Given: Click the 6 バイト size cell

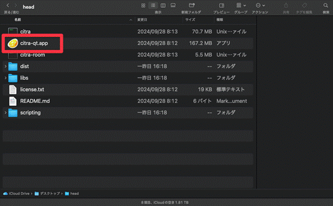Looking at the screenshot, I should [x=202, y=101].
